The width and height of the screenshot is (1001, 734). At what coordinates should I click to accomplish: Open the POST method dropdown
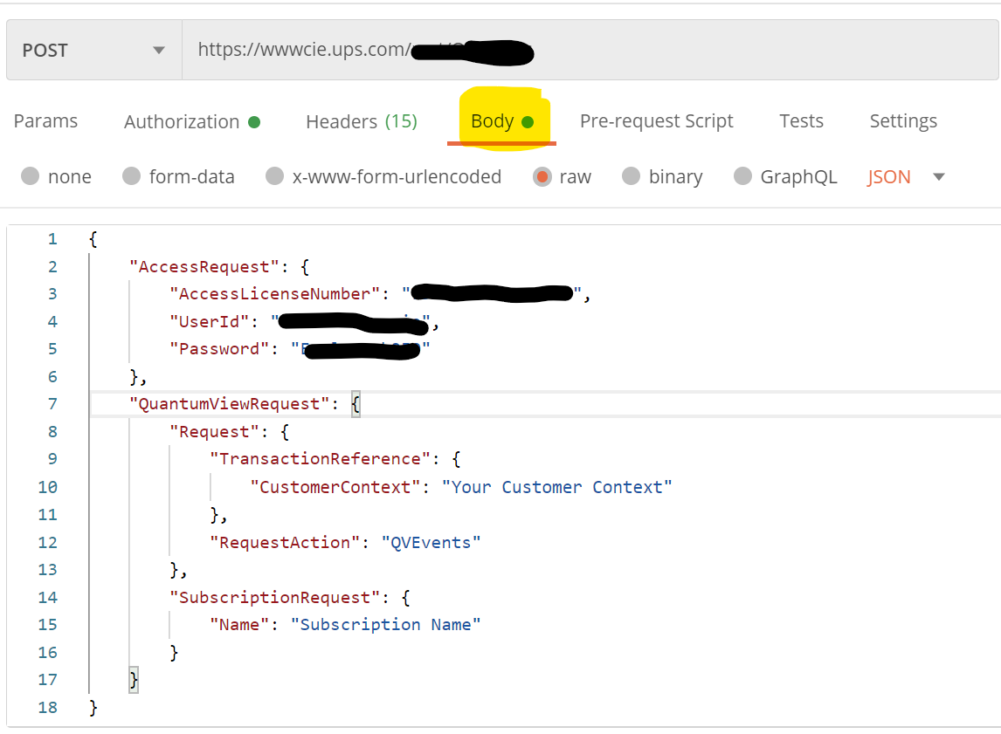pos(93,50)
